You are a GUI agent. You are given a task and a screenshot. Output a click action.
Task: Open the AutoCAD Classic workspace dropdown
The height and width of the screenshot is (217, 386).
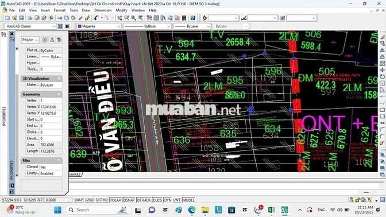(x=30, y=26)
